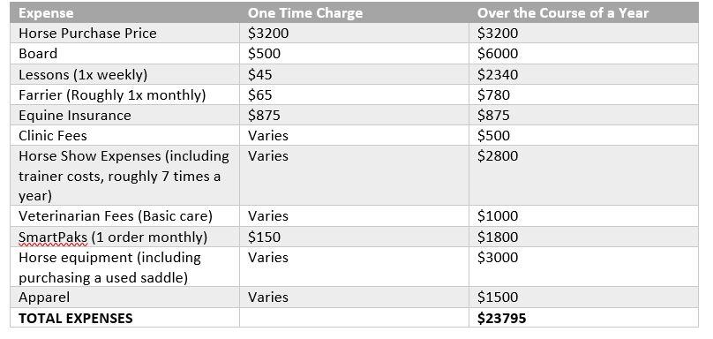Select the Horse Purchase Price cell

(124, 34)
